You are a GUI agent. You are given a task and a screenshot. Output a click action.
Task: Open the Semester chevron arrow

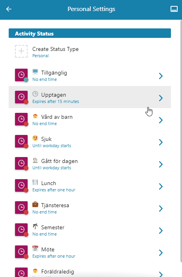[161, 230]
